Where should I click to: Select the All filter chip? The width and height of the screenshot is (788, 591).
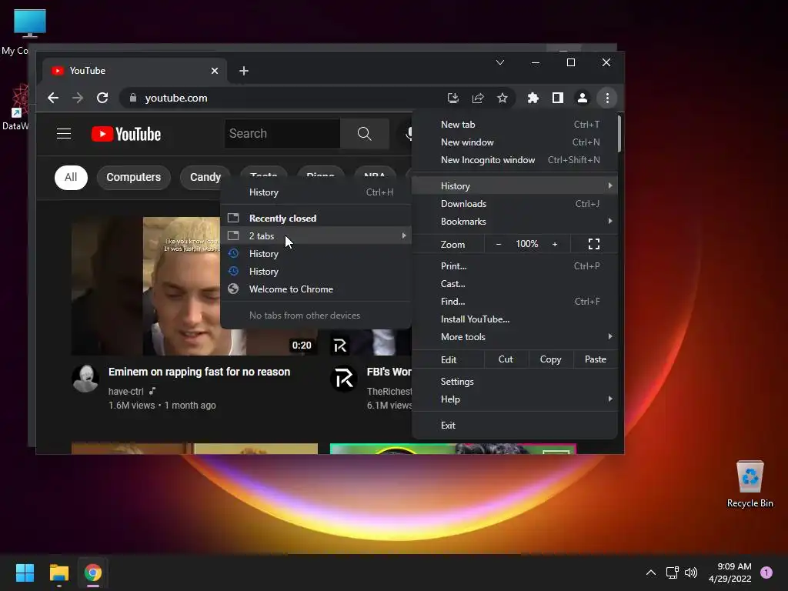tap(71, 178)
